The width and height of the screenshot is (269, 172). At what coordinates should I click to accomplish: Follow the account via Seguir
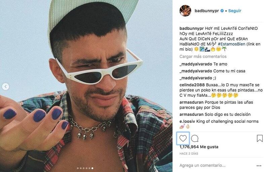(234, 11)
